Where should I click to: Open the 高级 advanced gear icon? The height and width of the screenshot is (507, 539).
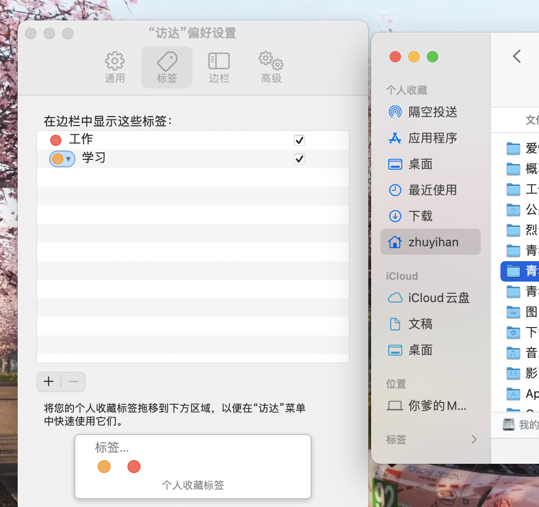271,61
